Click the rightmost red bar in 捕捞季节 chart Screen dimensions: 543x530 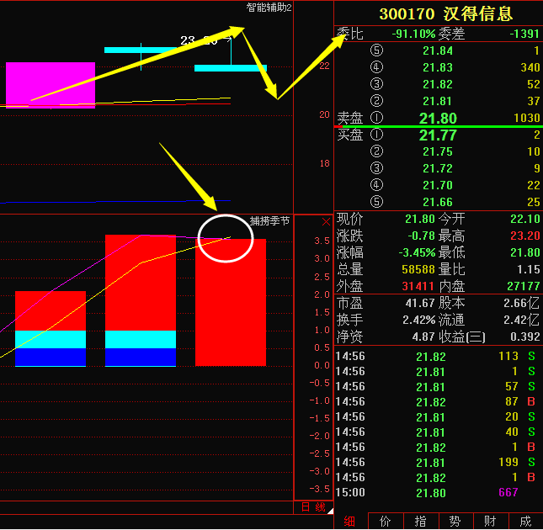(x=231, y=302)
